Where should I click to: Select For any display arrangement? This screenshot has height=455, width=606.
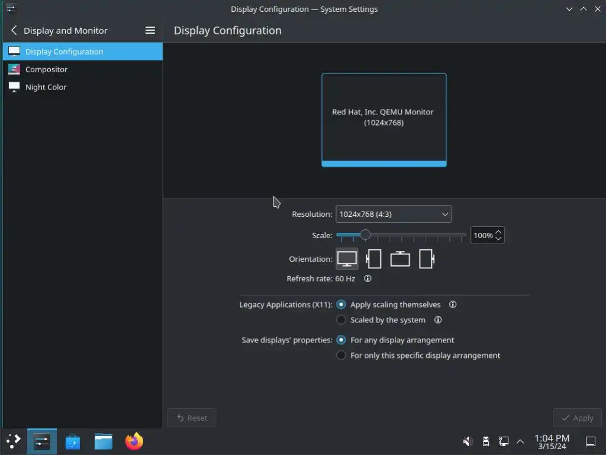[x=395, y=340]
